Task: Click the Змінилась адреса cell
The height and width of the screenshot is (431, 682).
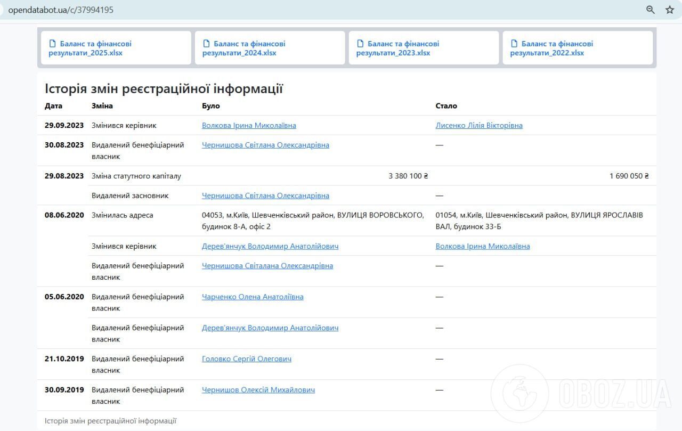Action: [123, 215]
